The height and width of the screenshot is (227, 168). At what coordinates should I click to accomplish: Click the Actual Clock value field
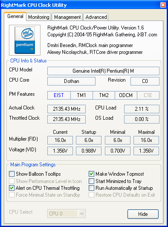point(67,109)
